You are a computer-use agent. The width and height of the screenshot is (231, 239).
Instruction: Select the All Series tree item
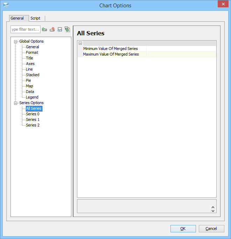tap(34, 109)
